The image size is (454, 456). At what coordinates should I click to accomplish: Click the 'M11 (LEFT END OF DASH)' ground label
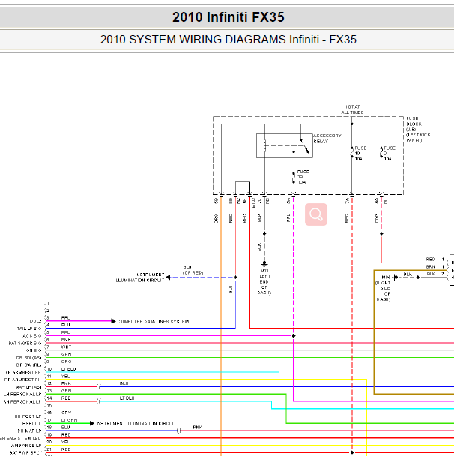(264, 281)
